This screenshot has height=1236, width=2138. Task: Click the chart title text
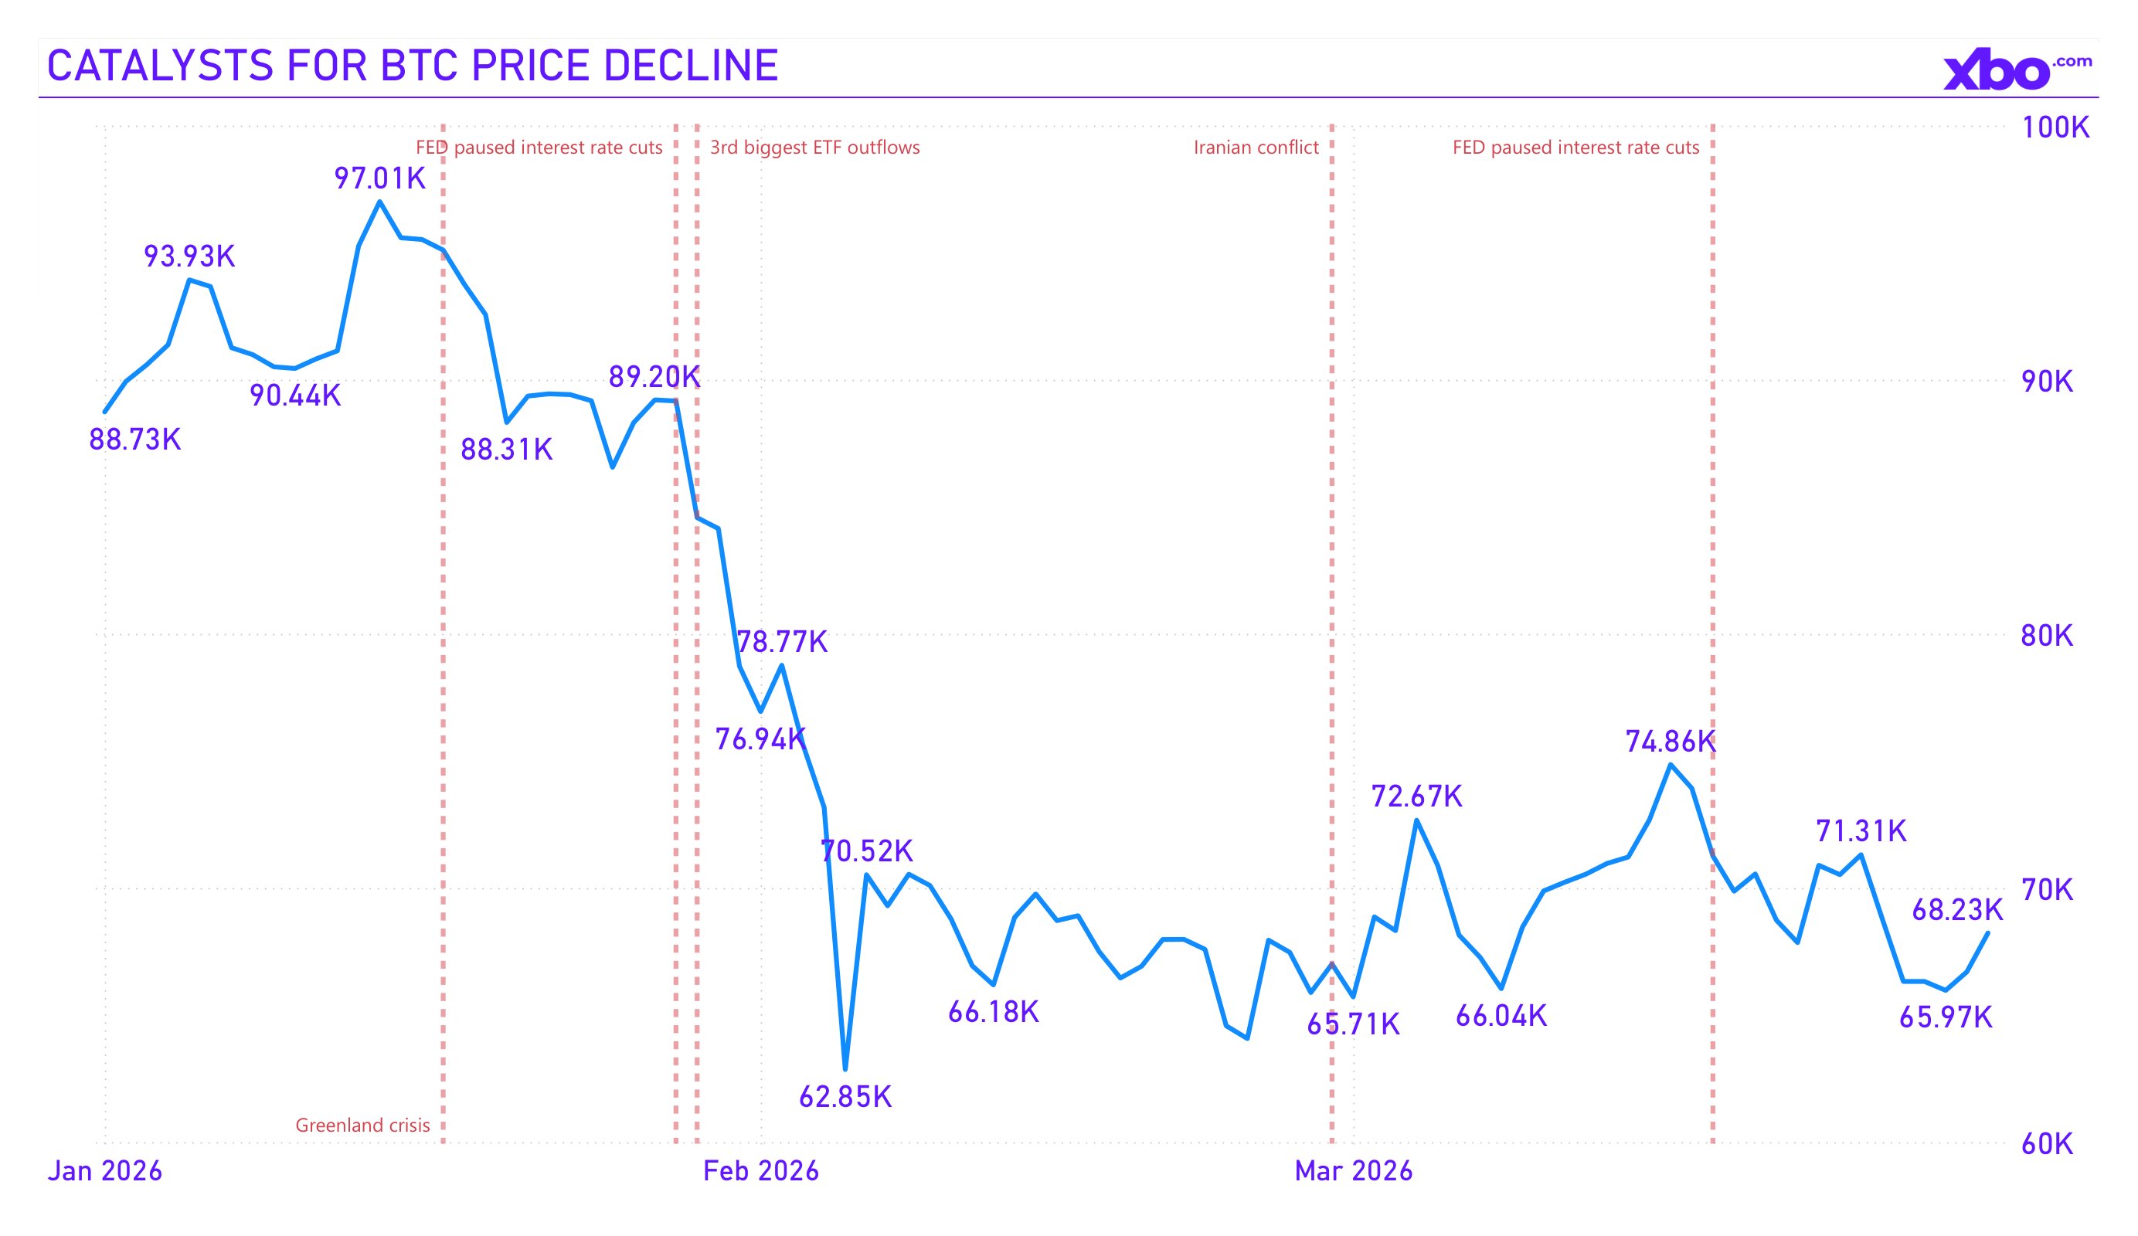pyautogui.click(x=413, y=66)
